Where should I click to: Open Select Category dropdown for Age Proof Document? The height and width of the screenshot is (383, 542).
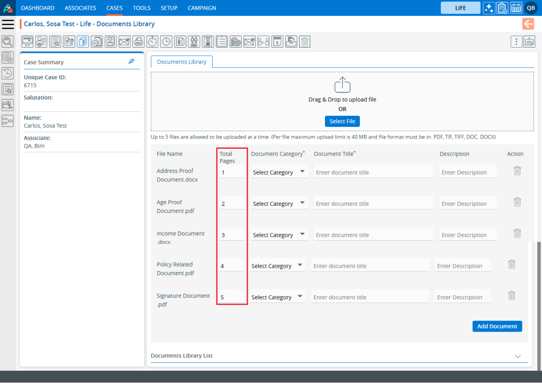click(x=279, y=204)
